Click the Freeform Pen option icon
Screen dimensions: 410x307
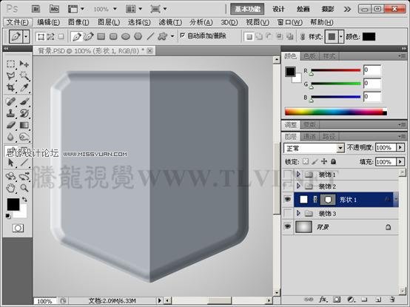click(89, 36)
